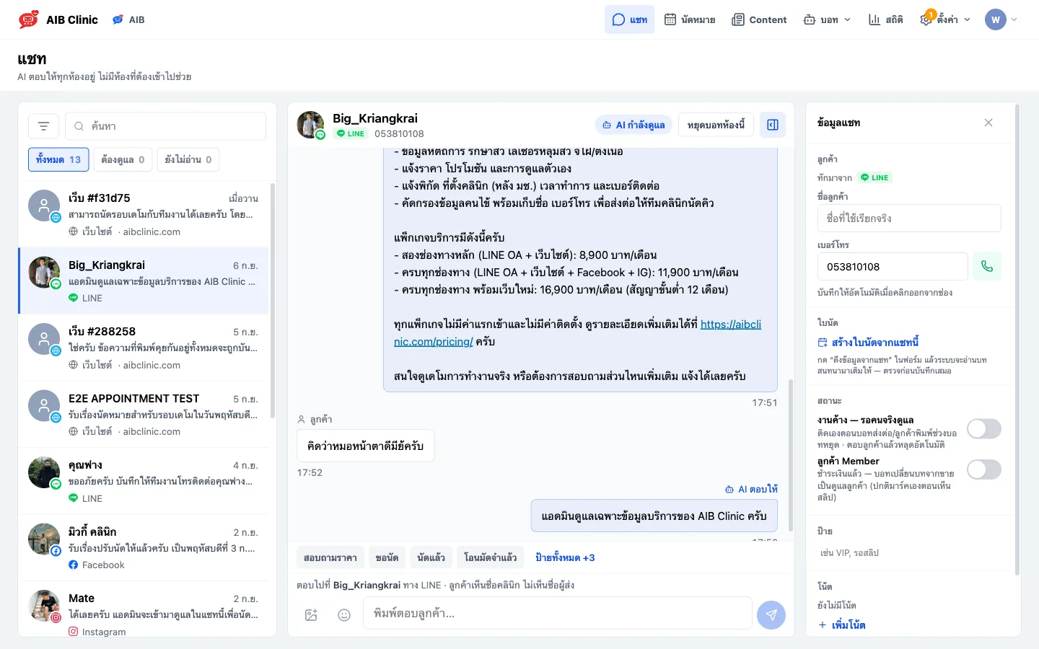
Task: Click the phone number 053810108 in header
Action: 399,133
